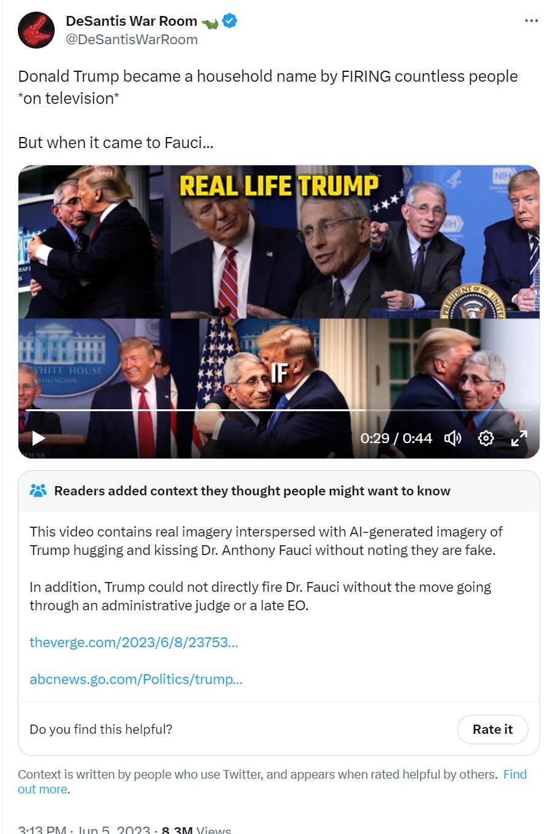Follow the Find out more link
Viewport: 550px width, 834px height.
272,782
